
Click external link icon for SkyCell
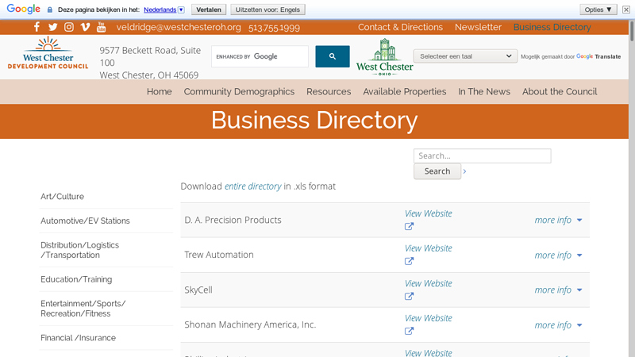409,296
